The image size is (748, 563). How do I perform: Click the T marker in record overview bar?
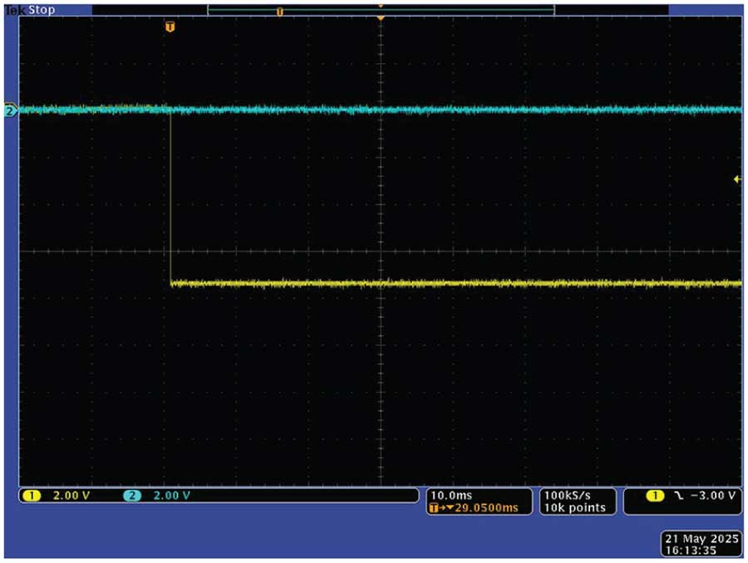(280, 12)
